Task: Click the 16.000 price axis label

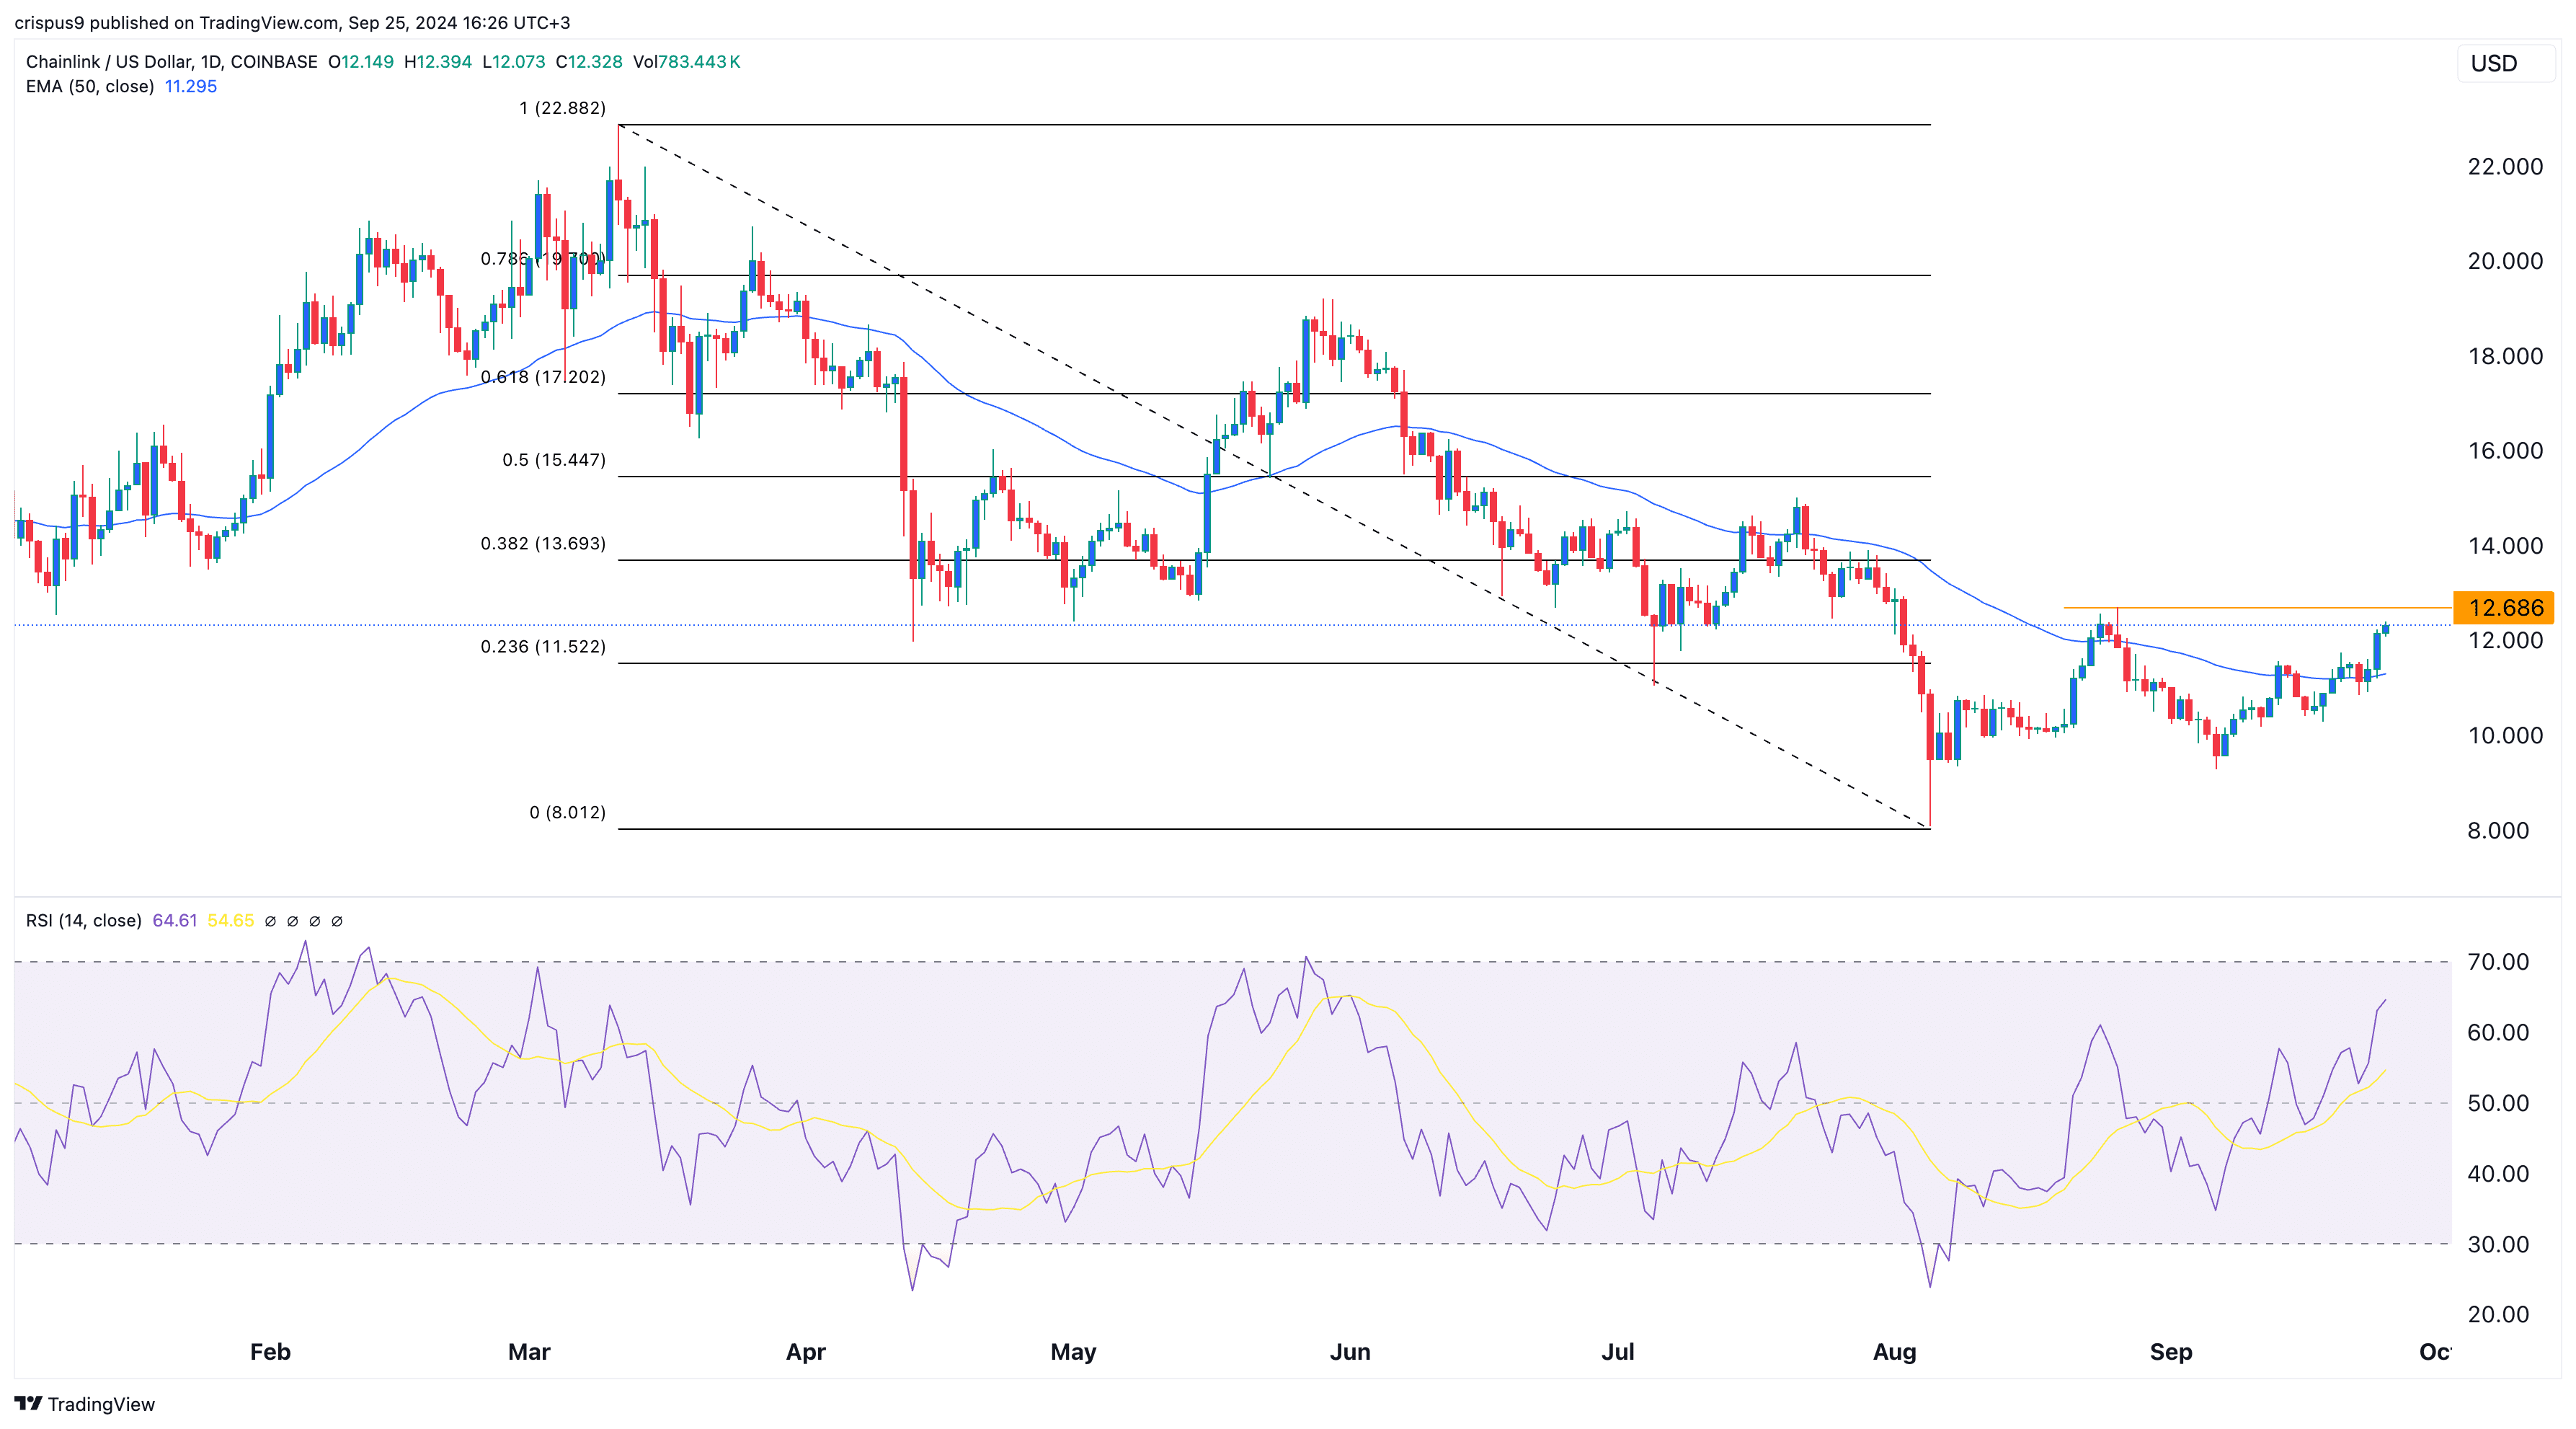Action: [x=2505, y=451]
